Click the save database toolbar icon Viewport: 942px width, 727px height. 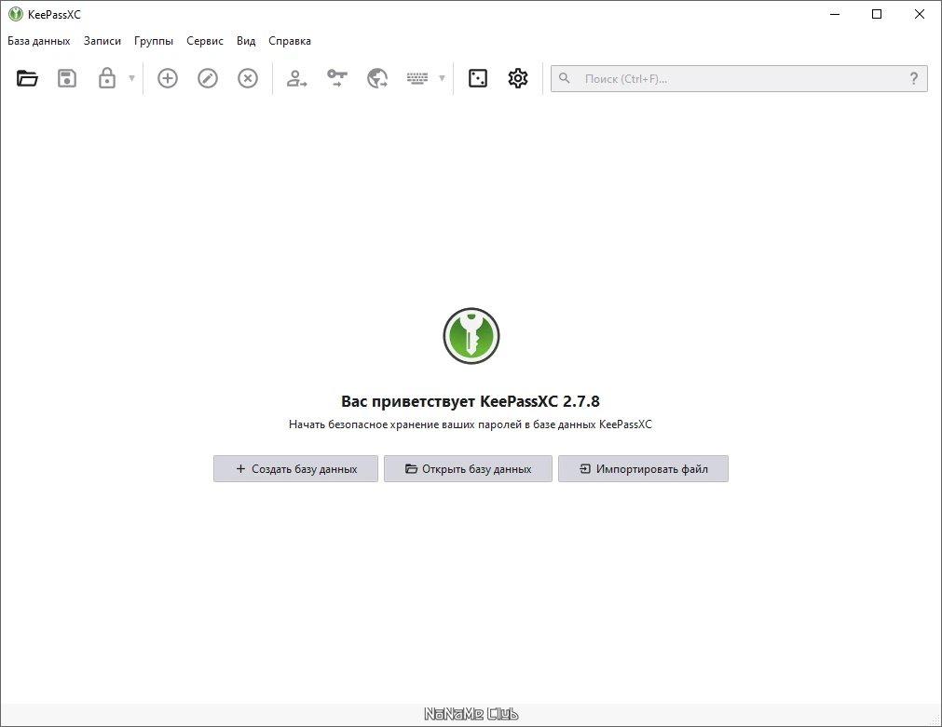pyautogui.click(x=67, y=78)
